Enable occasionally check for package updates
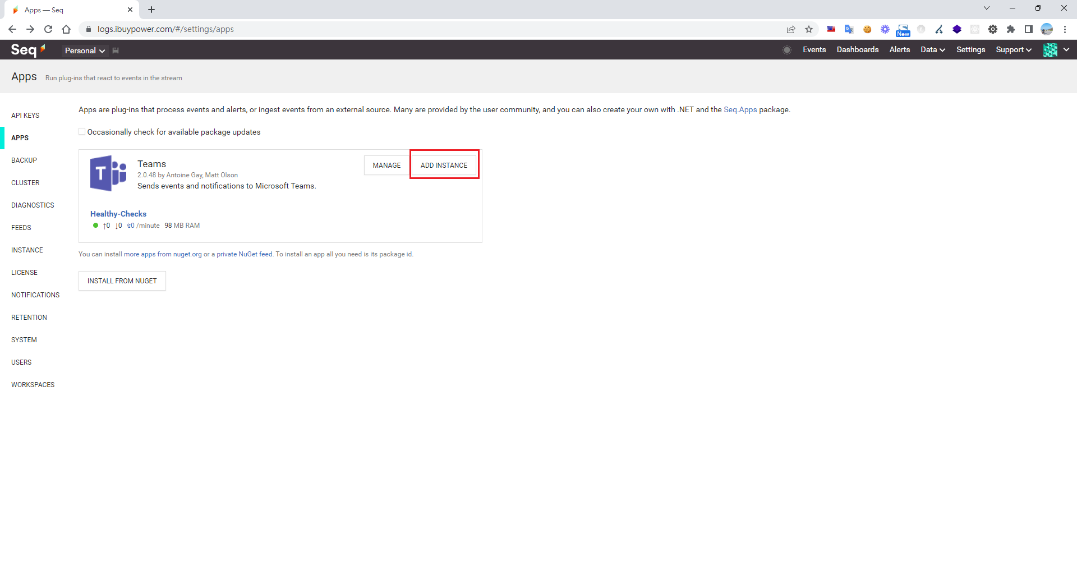The height and width of the screenshot is (579, 1077). [82, 132]
